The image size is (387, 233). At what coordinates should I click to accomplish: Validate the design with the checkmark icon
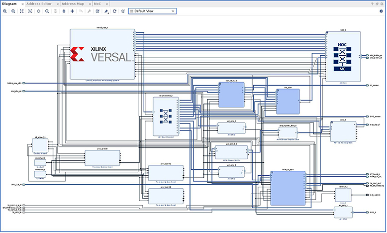click(x=97, y=11)
